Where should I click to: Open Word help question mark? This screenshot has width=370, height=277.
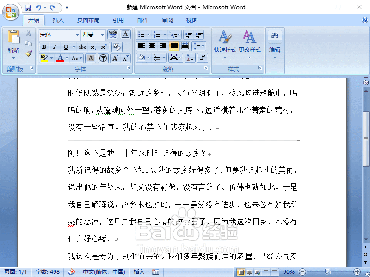365,20
